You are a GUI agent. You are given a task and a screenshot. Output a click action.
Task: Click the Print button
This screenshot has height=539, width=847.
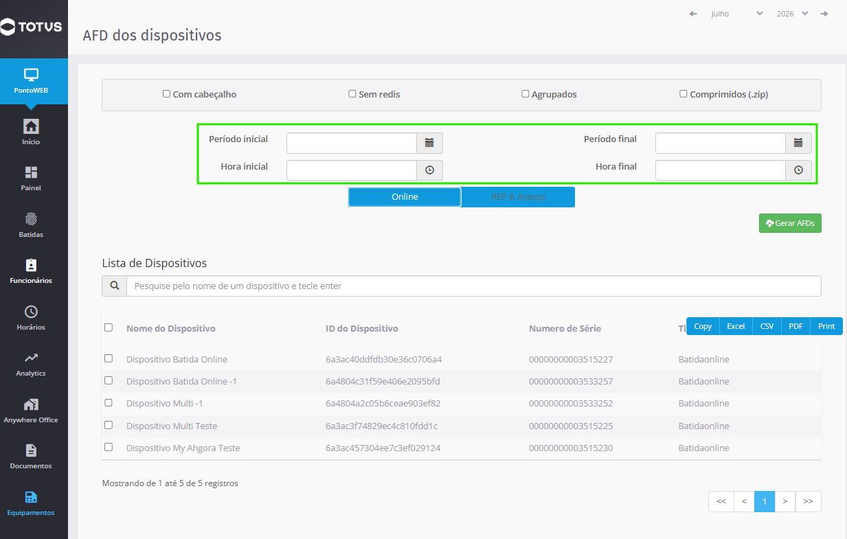[x=826, y=326]
